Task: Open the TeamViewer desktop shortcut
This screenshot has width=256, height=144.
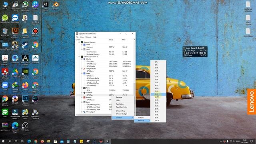Action: (x=15, y=19)
